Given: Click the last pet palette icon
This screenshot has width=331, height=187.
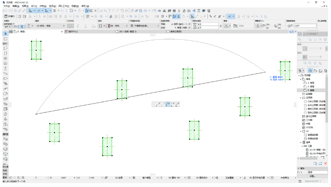Looking at the screenshot, I should [177, 104].
